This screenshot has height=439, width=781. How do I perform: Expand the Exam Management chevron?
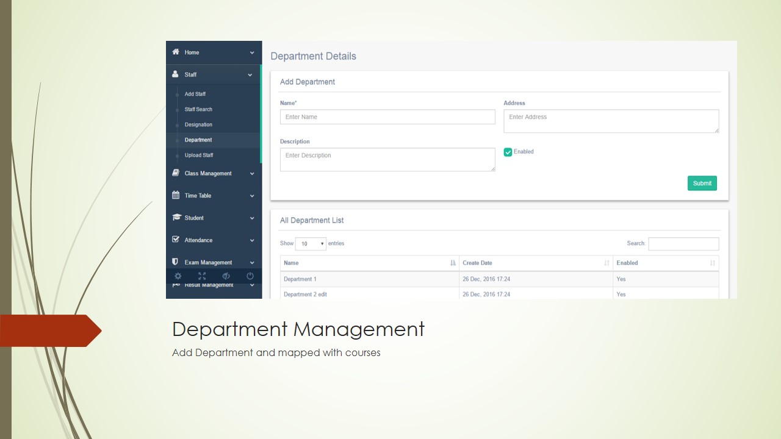252,263
